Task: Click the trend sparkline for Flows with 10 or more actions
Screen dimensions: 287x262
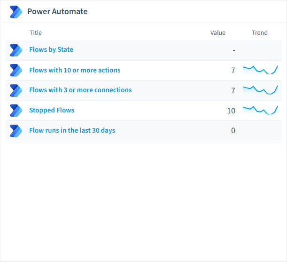Action: tap(260, 70)
